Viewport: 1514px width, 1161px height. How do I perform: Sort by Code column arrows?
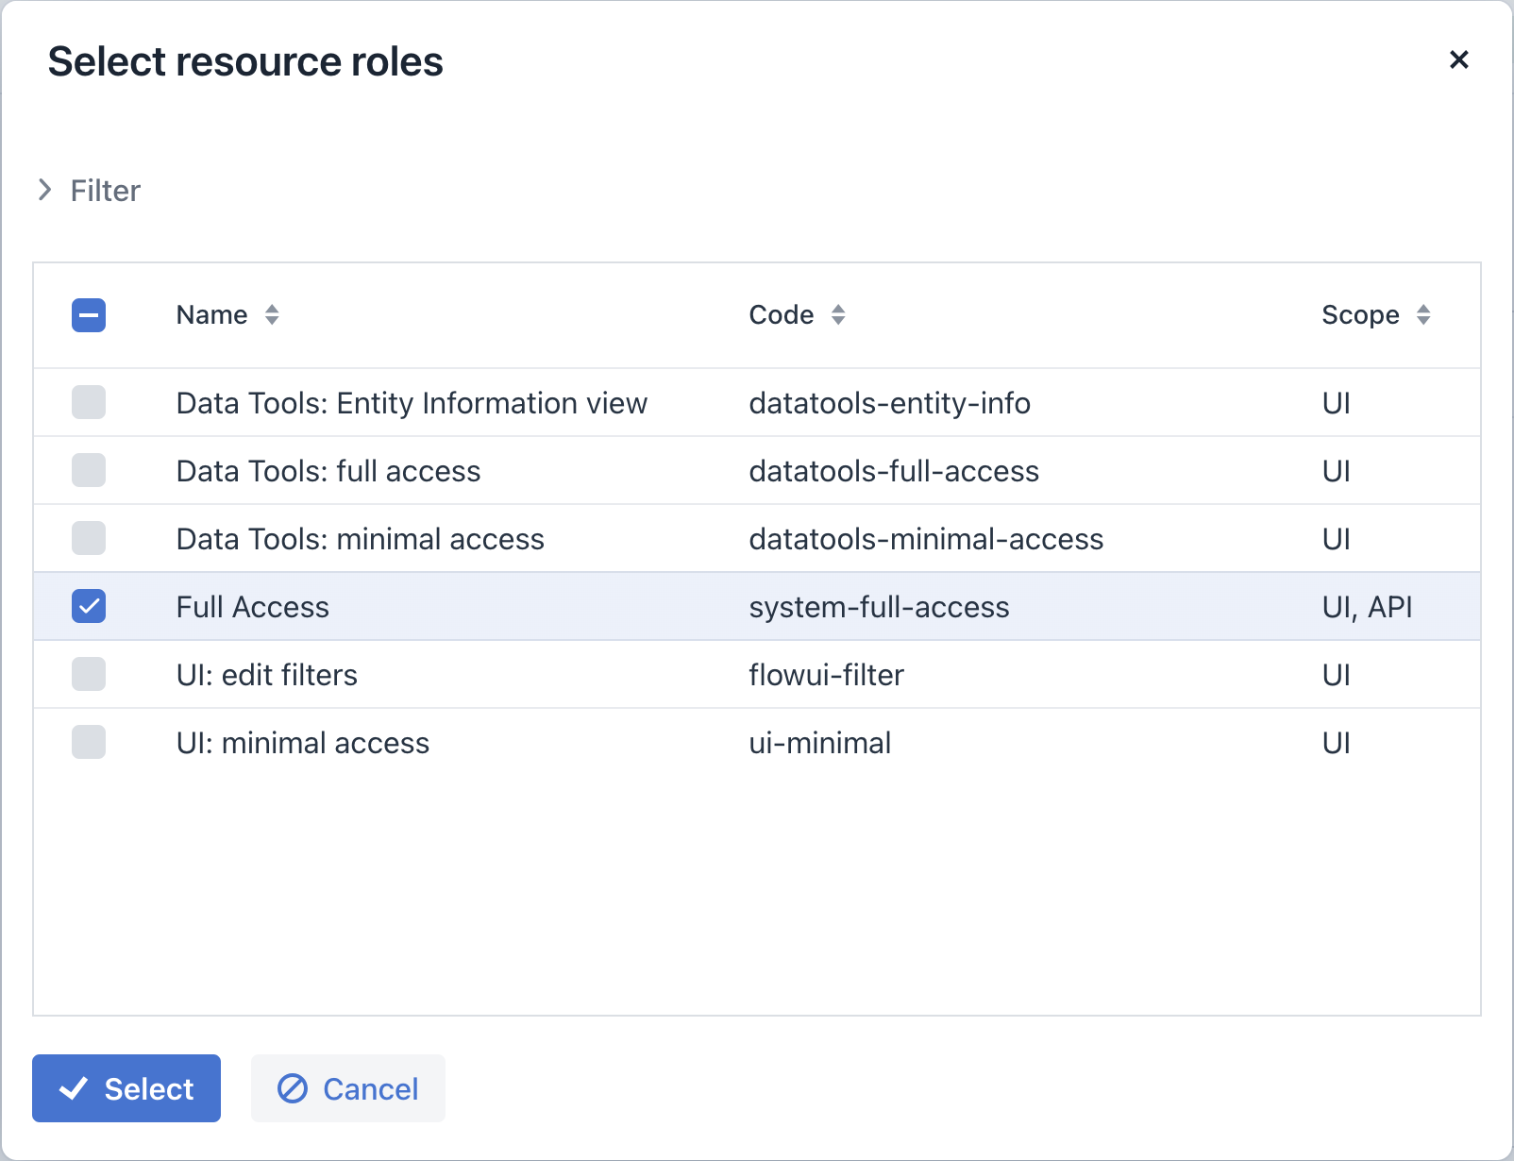click(838, 314)
